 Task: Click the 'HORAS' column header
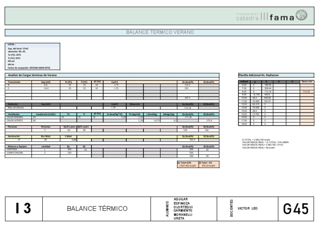click(x=244, y=82)
